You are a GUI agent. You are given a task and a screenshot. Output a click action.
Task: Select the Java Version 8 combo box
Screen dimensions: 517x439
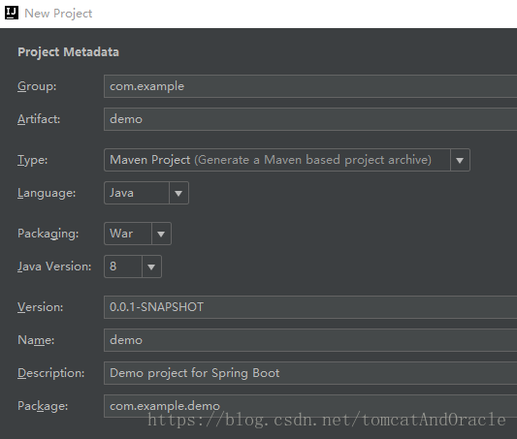click(x=133, y=267)
